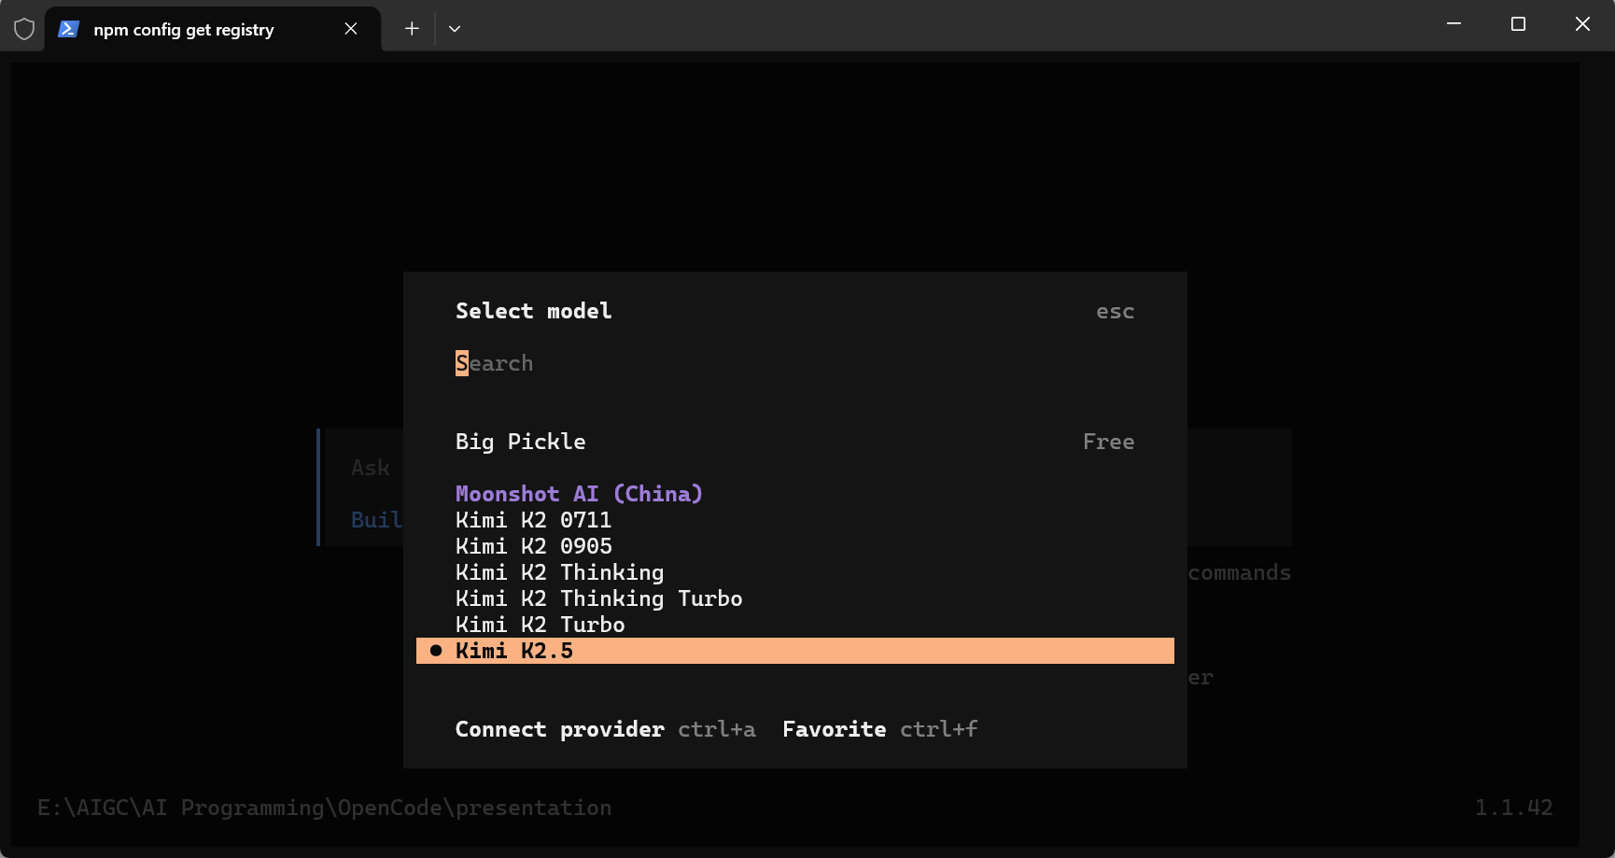
Task: Minimize the terminal window
Action: [x=1453, y=24]
